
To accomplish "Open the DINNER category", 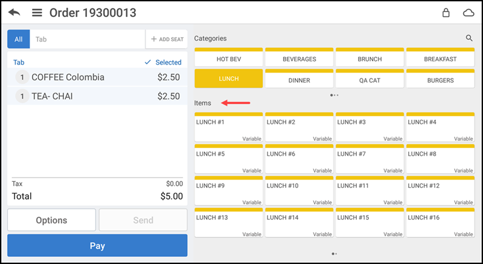I will [299, 79].
